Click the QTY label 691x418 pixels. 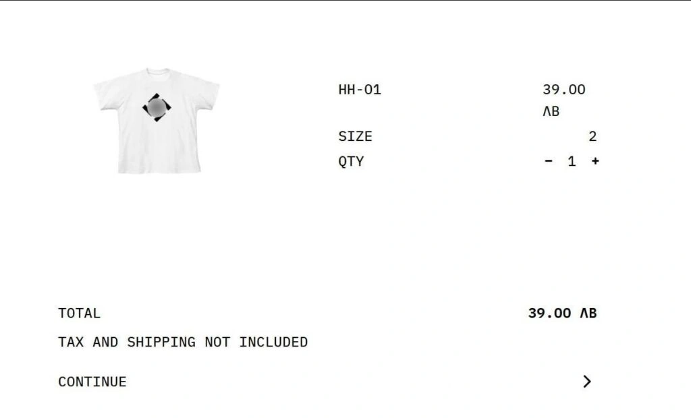351,162
